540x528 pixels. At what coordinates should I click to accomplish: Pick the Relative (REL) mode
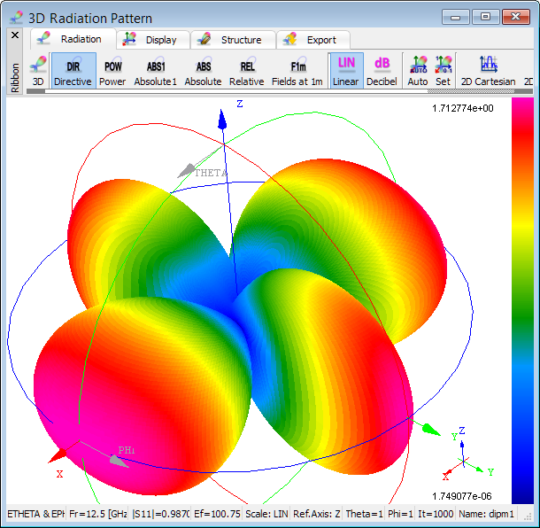[246, 71]
